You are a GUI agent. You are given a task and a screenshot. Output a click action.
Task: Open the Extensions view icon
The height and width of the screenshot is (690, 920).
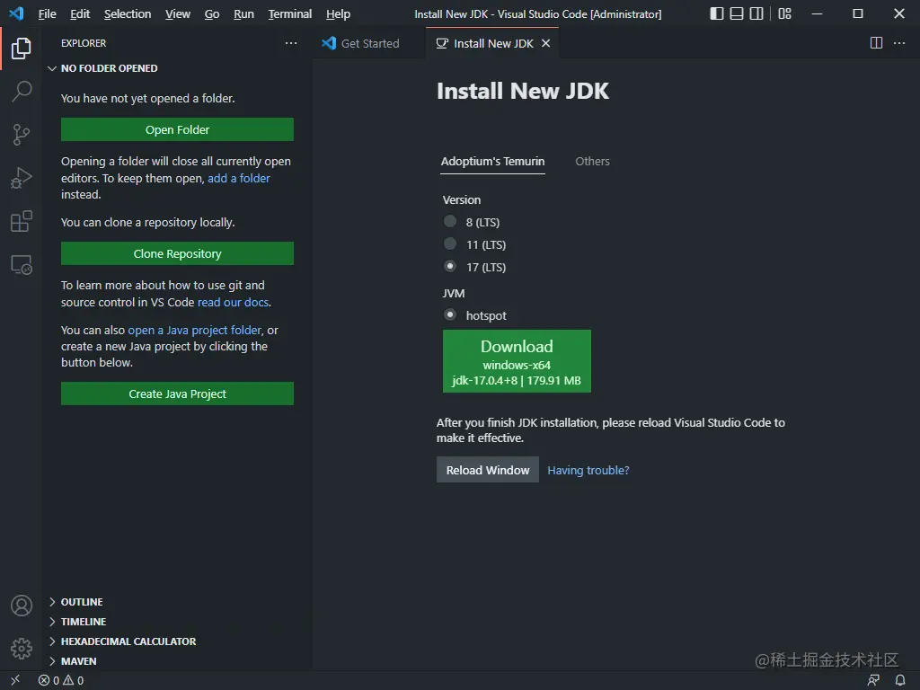click(x=22, y=221)
